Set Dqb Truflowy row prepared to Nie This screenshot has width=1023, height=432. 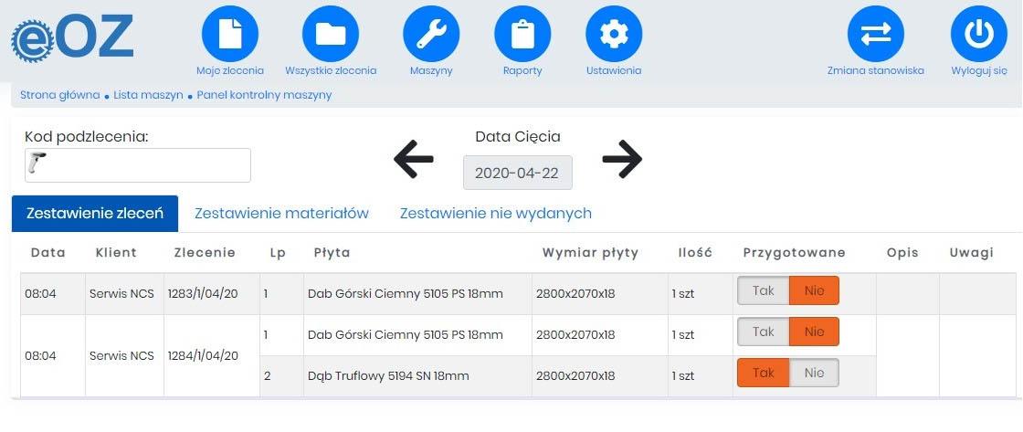[814, 373]
